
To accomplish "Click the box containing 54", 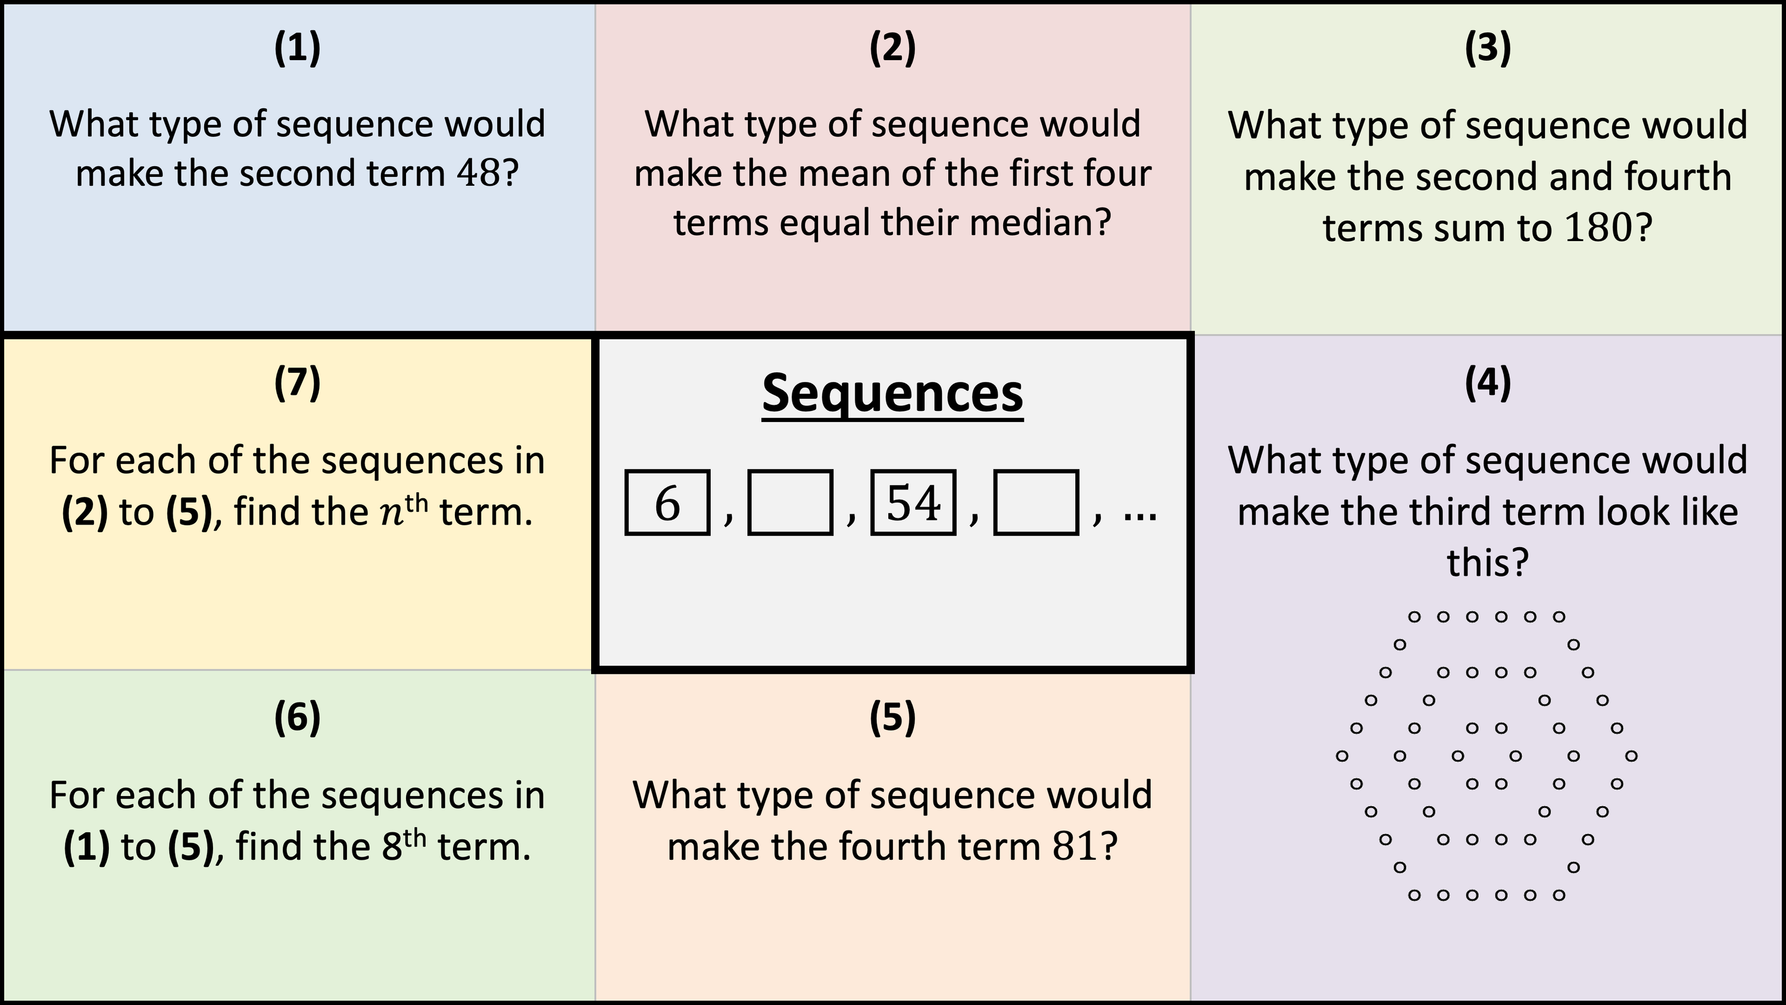I will pyautogui.click(x=913, y=503).
